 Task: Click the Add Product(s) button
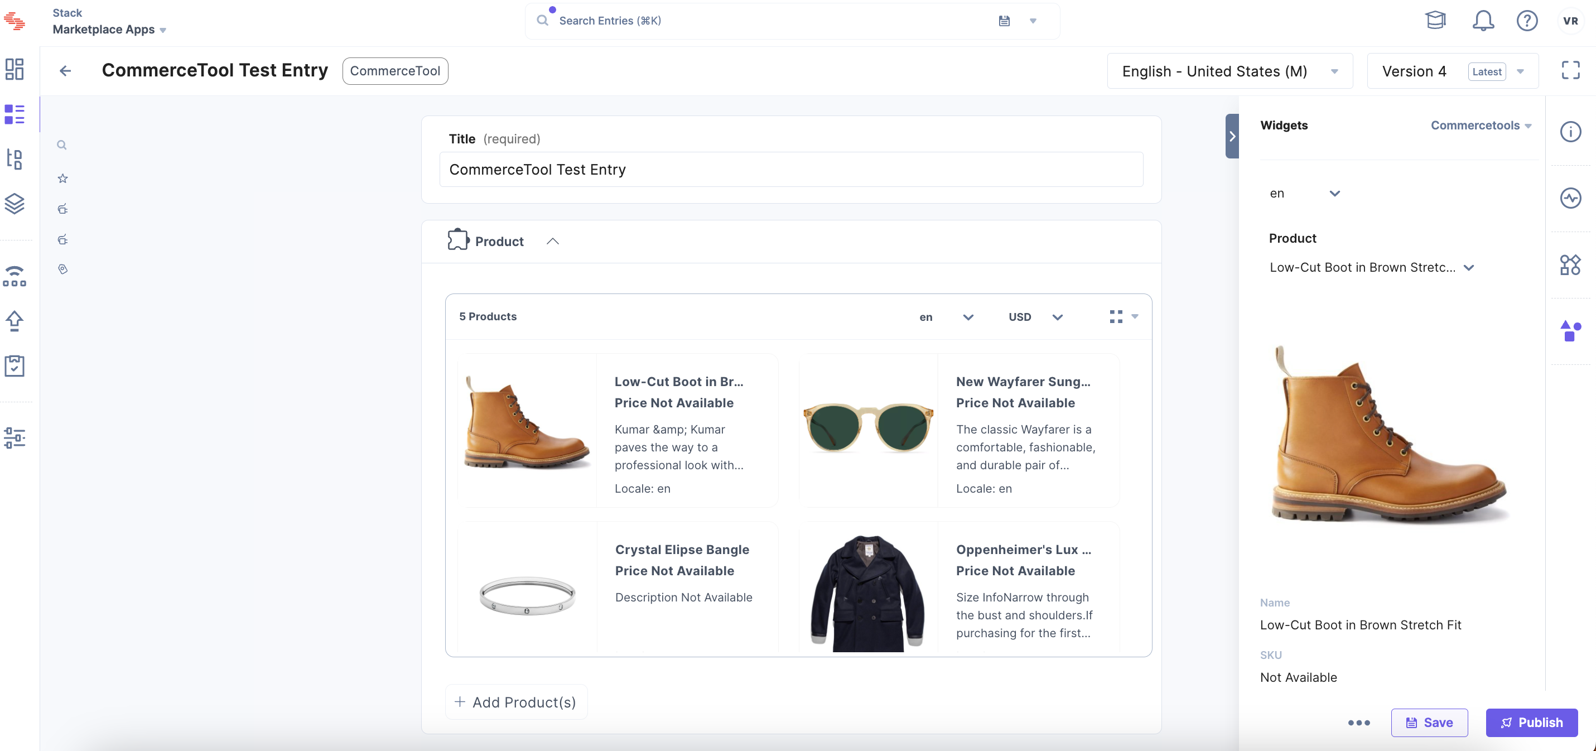tap(516, 702)
